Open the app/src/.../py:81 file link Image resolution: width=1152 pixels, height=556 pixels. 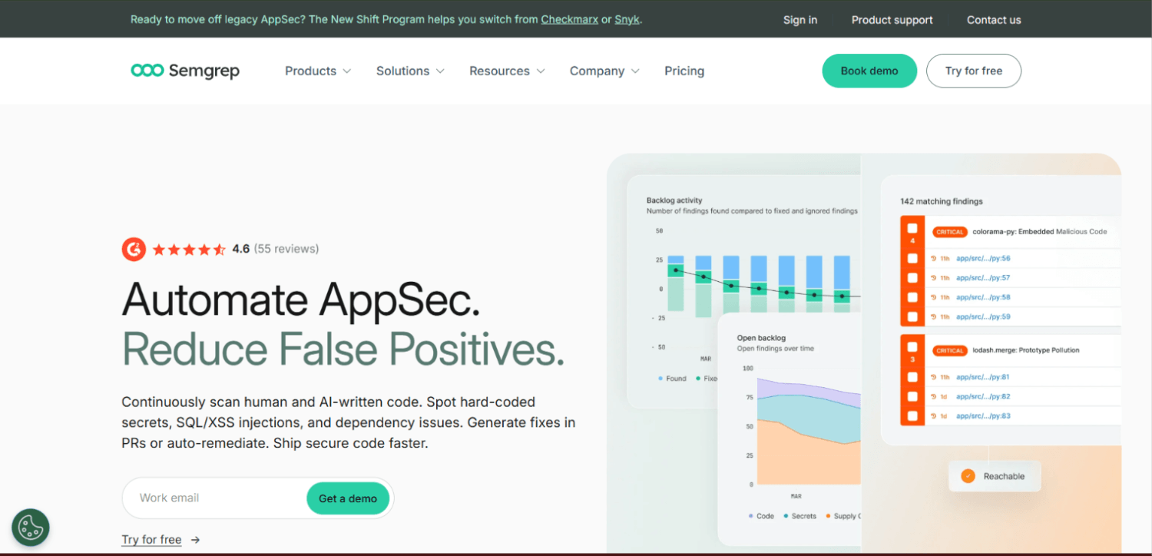[983, 377]
